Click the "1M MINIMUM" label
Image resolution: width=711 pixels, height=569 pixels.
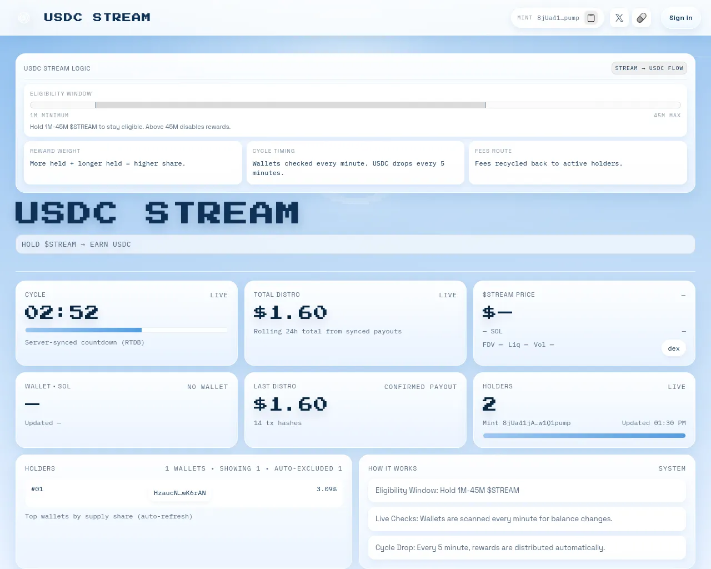49,116
